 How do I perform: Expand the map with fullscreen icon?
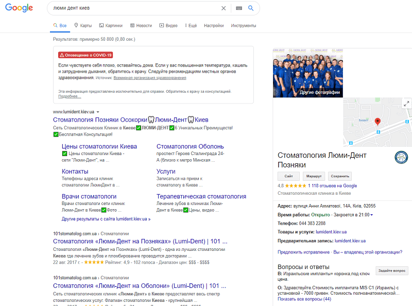(406, 104)
